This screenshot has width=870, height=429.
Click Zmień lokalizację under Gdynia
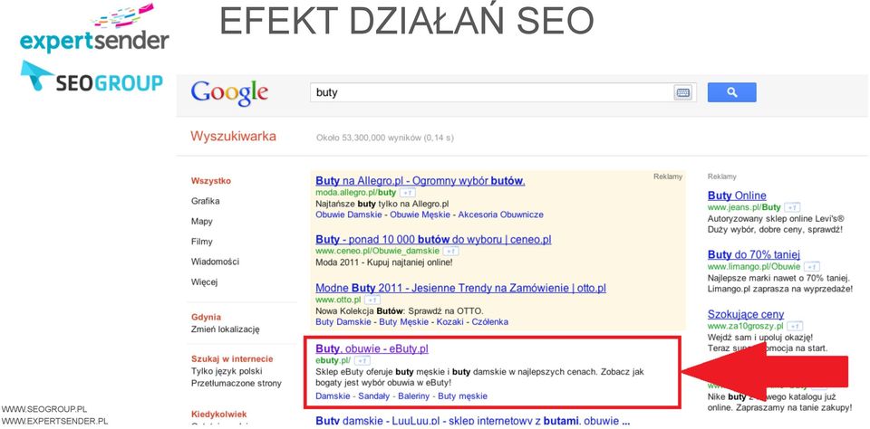226,329
